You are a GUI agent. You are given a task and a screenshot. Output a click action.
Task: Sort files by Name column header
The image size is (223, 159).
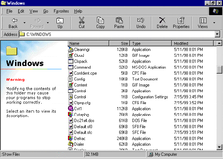point(88,43)
